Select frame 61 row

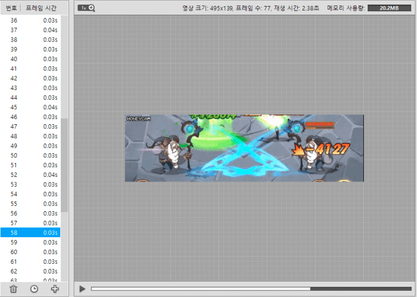[30, 262]
